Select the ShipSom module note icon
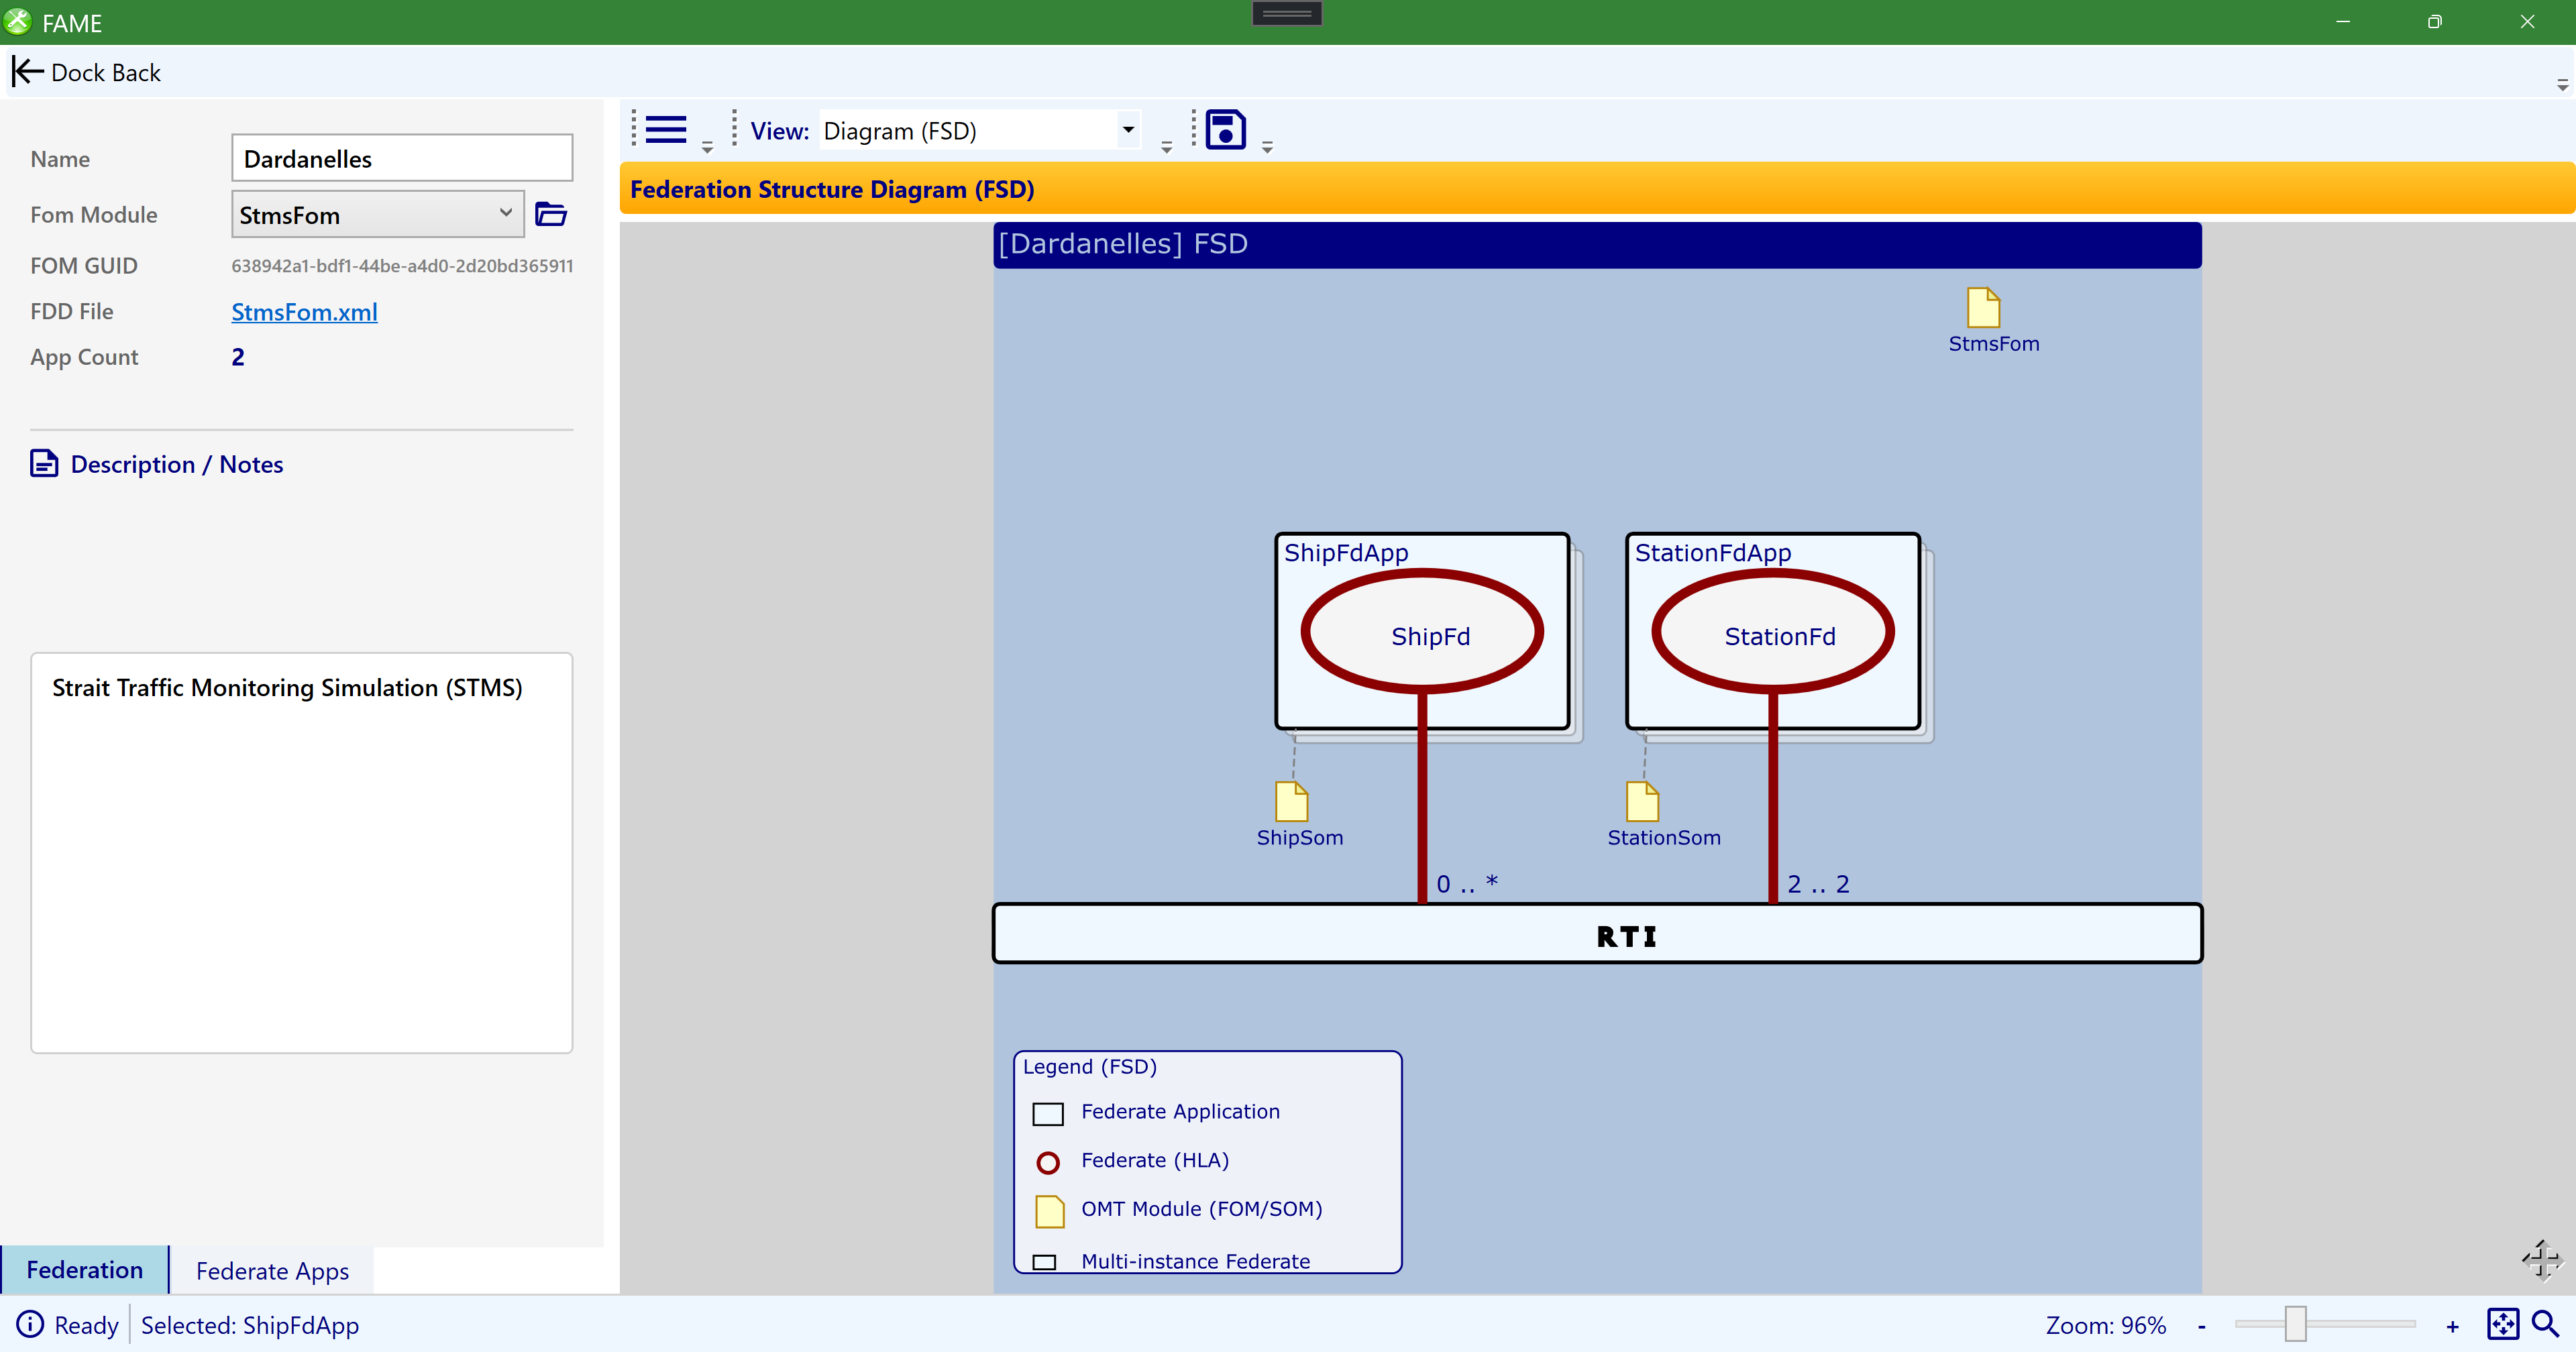Viewport: 2576px width, 1352px height. (x=1292, y=802)
